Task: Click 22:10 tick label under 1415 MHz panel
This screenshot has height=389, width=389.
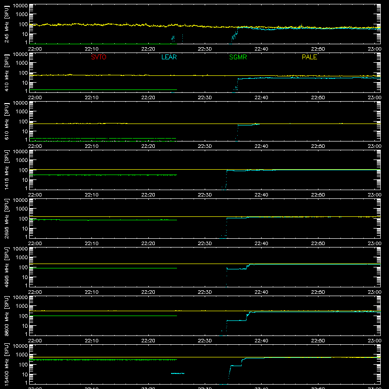Action: [x=91, y=195]
